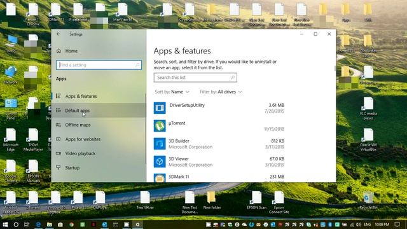Open Task View on the taskbar
407x229 pixels.
(27, 225)
